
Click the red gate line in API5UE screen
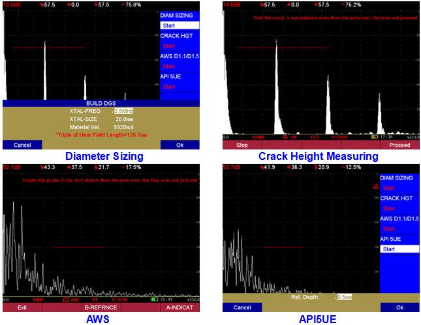[x=283, y=247]
